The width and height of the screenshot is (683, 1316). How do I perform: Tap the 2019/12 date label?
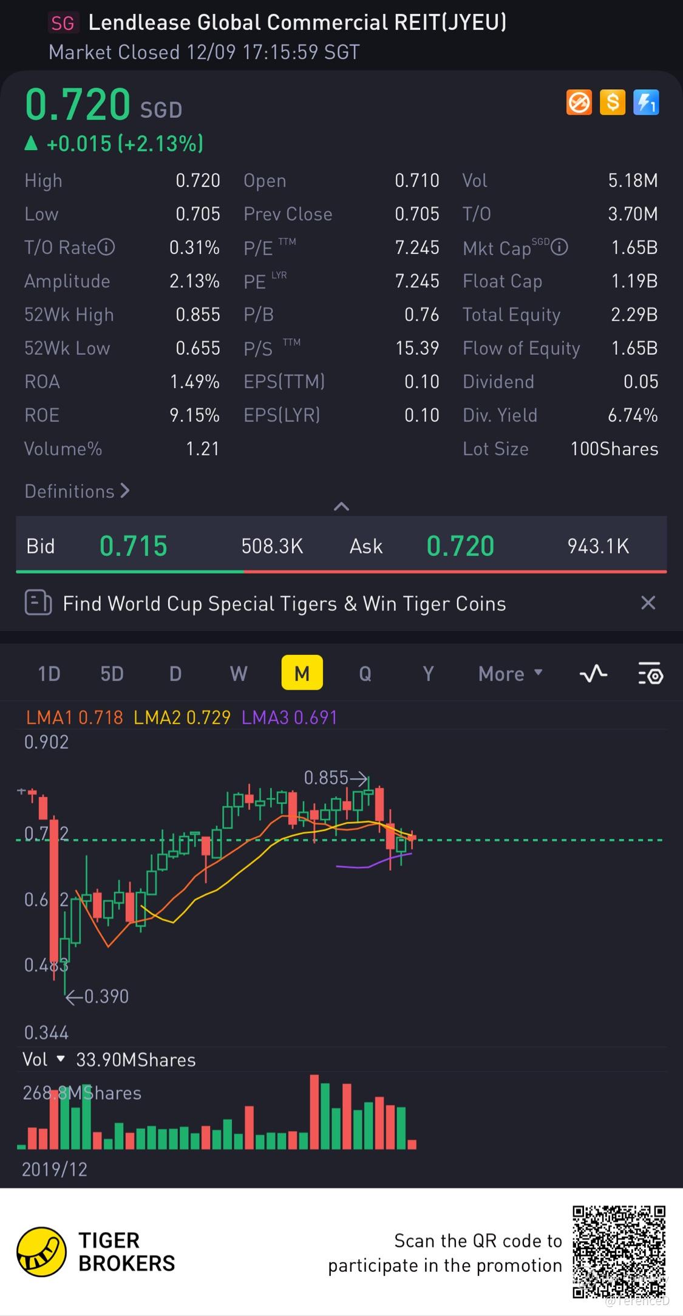(x=55, y=1170)
